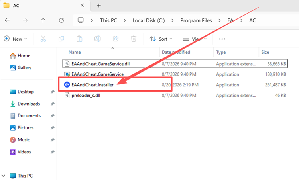299x180 pixels.
Task: Unpin Music via its pin icon
Action: pyautogui.click(x=53, y=140)
